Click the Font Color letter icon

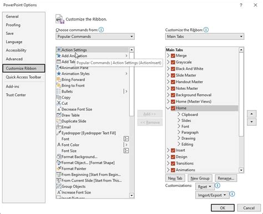(x=59, y=145)
